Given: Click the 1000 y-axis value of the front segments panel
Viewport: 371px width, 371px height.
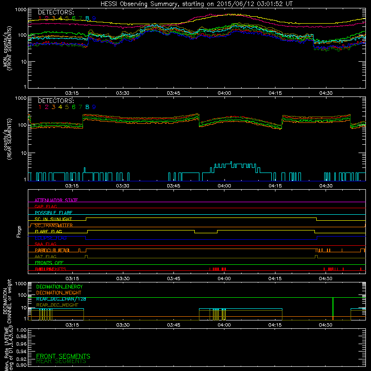Looking at the screenshot, I should click(21, 10).
